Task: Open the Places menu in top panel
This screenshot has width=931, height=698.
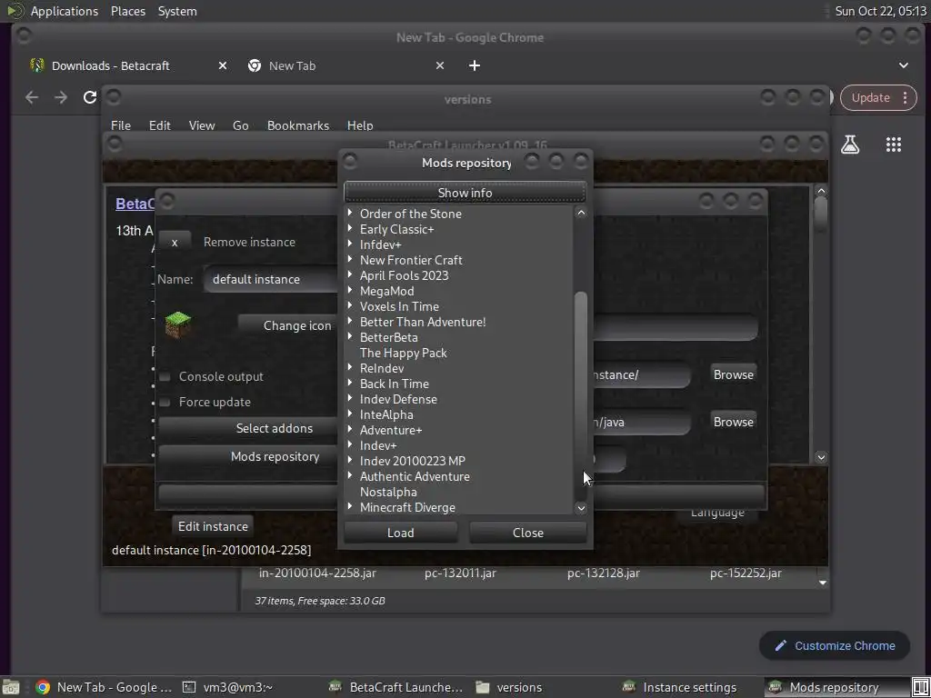Action: pos(128,11)
